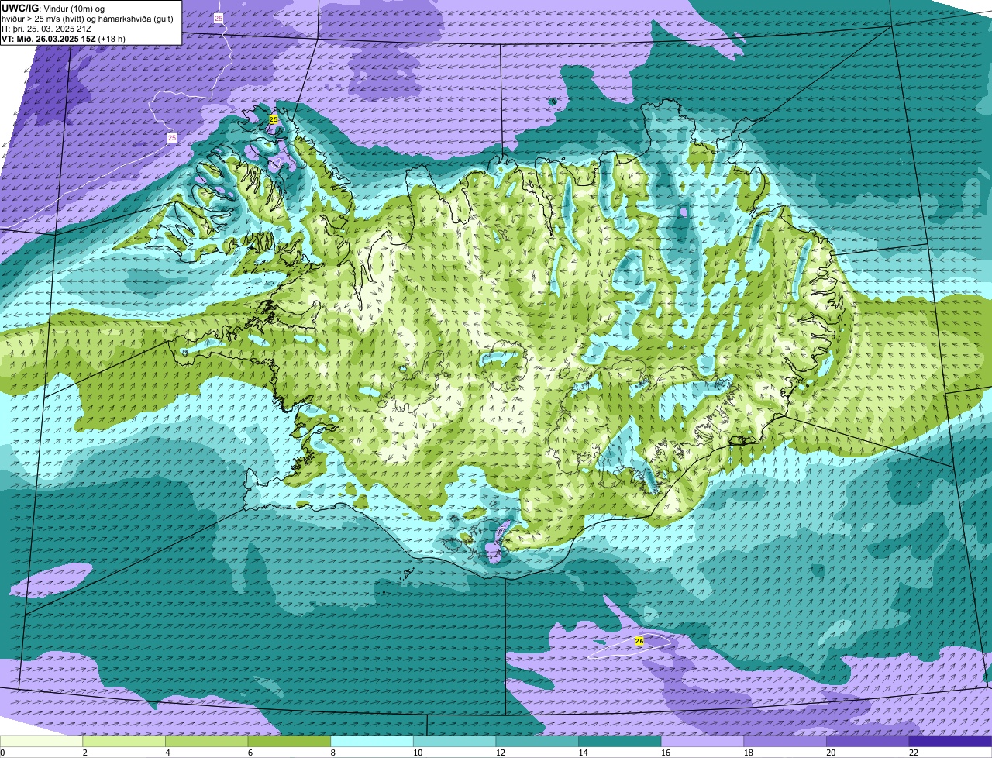Choose the 14–16 m/s dark teal legend band
This screenshot has height=758, width=992.
pos(620,741)
